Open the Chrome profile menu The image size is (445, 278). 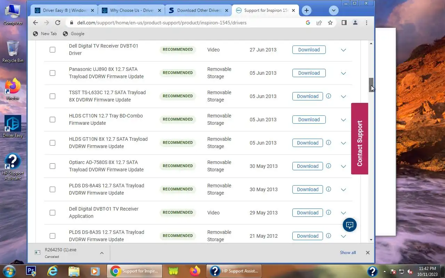(355, 23)
